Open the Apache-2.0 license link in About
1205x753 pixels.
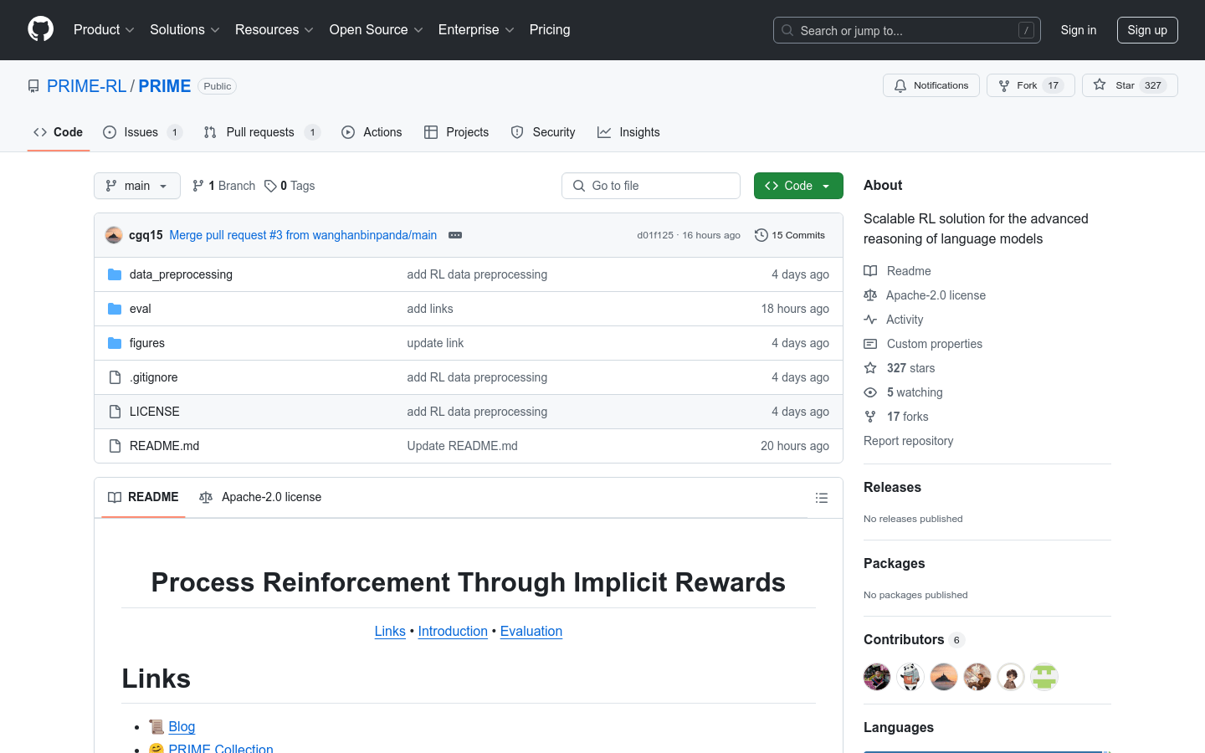pyautogui.click(x=925, y=295)
